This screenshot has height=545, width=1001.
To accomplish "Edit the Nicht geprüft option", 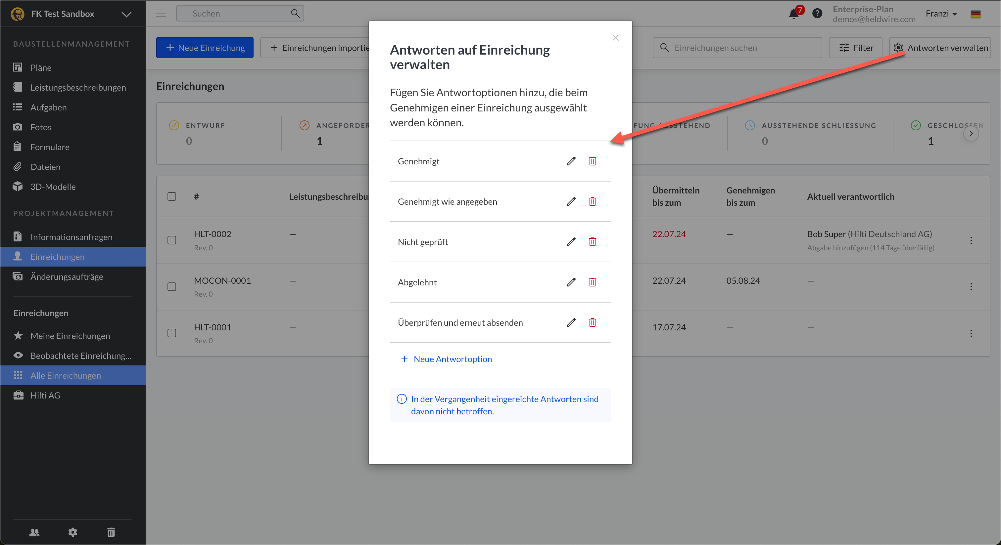I will (571, 242).
